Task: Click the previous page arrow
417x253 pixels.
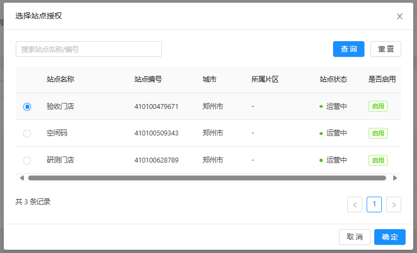Action: coord(355,204)
